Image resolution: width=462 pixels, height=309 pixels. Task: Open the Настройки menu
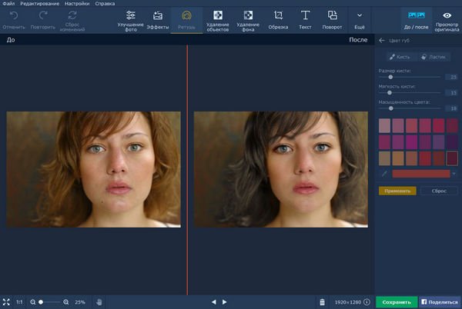point(77,4)
